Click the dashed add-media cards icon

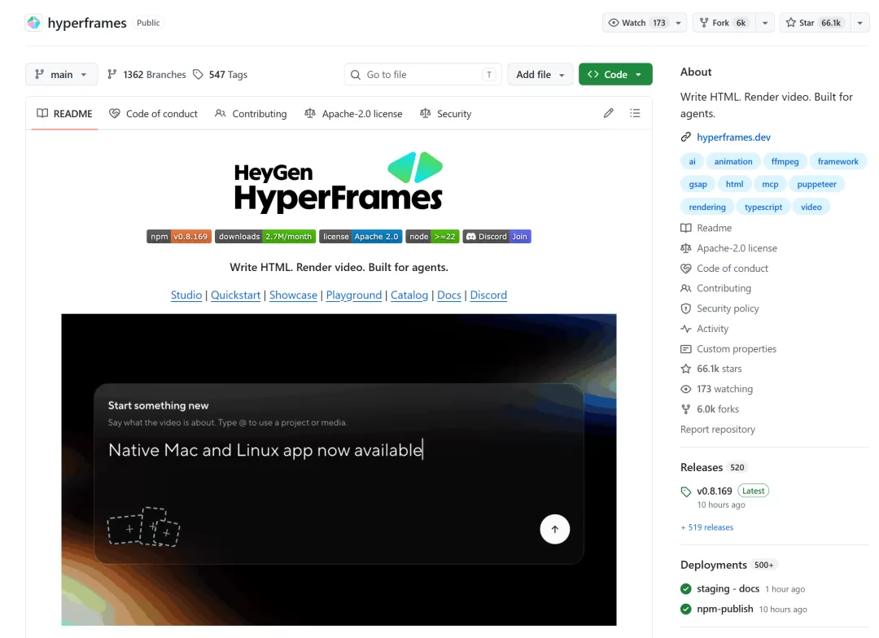point(143,527)
